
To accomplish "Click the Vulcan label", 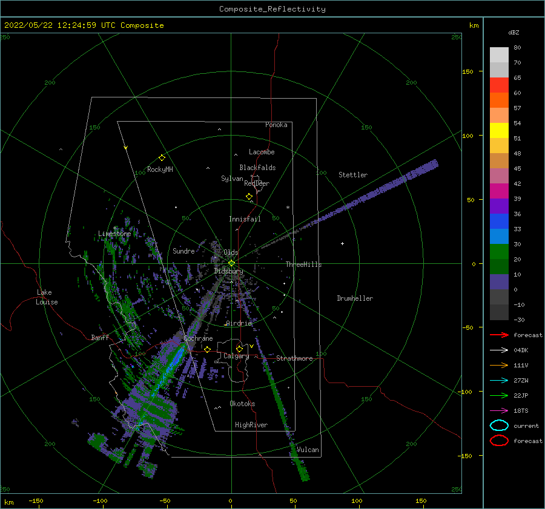I will (308, 450).
